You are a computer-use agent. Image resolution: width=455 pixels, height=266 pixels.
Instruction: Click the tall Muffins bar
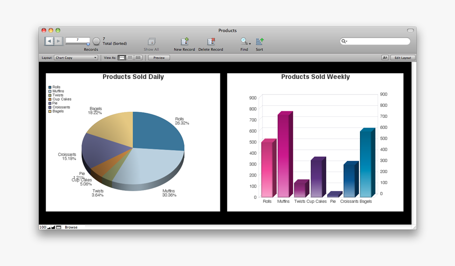point(284,155)
